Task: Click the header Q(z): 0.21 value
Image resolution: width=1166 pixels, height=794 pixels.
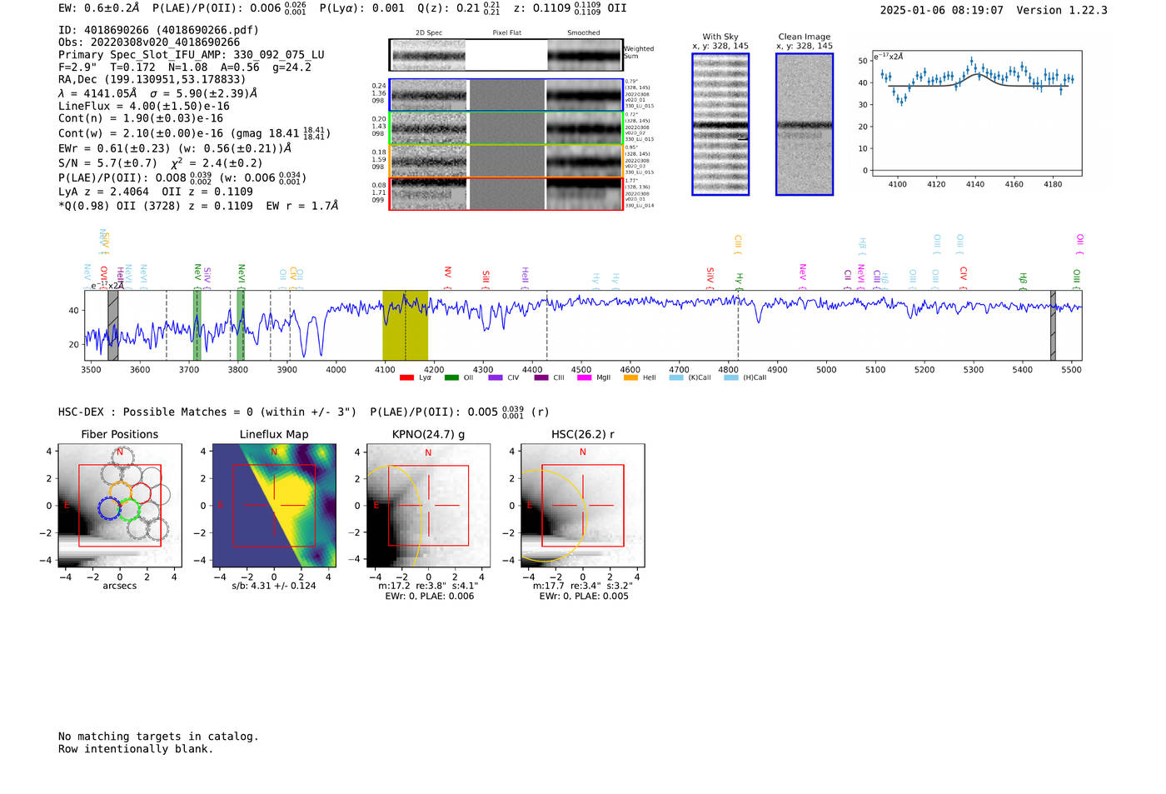Action: point(459,8)
